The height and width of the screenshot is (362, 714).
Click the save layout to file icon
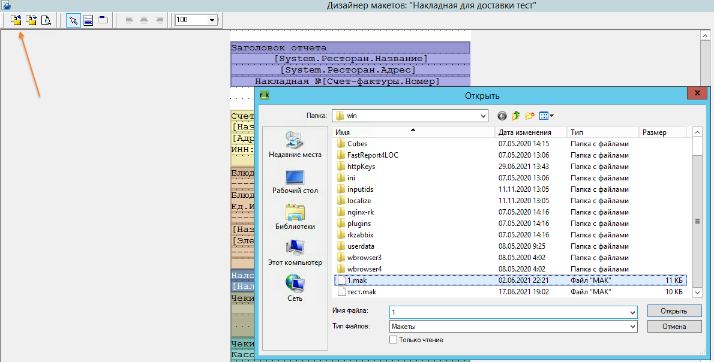(x=31, y=20)
